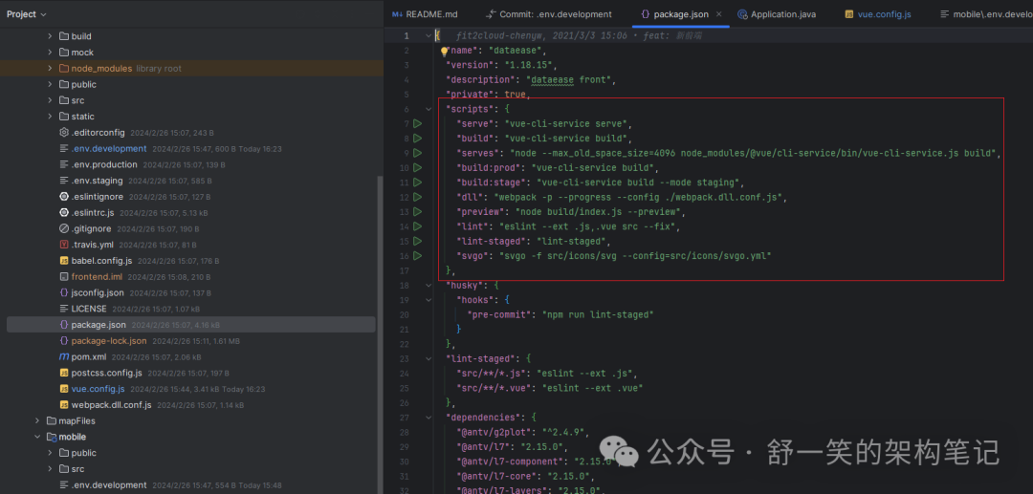Click the .eslintrc.js file icon
The width and height of the screenshot is (1033, 494).
[x=64, y=212]
